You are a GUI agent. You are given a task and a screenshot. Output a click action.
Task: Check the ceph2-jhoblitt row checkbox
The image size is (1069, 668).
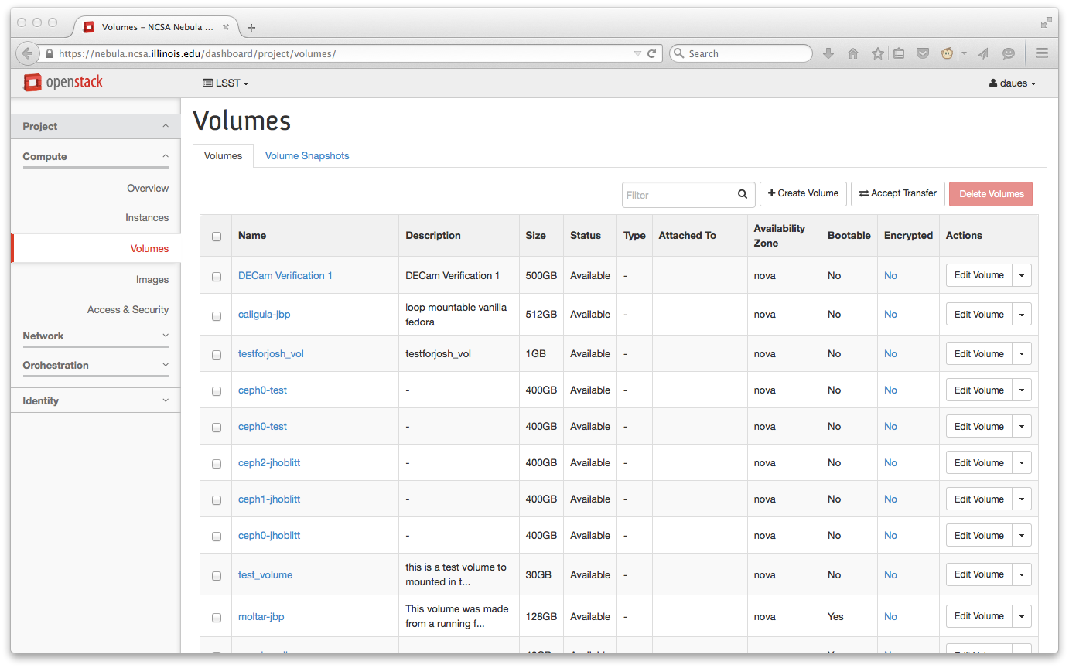[x=217, y=464]
